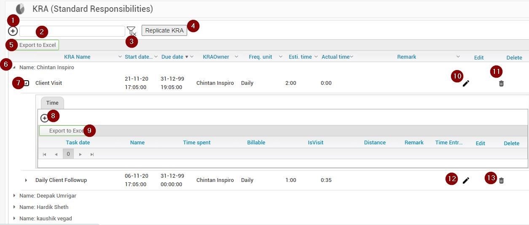Delete the Daily Client Followup trash icon
Image resolution: width=529 pixels, height=225 pixels.
click(501, 181)
